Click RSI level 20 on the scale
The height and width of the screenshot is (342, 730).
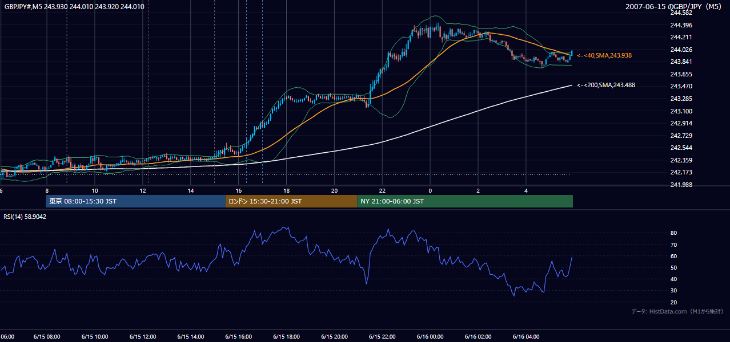tap(674, 302)
